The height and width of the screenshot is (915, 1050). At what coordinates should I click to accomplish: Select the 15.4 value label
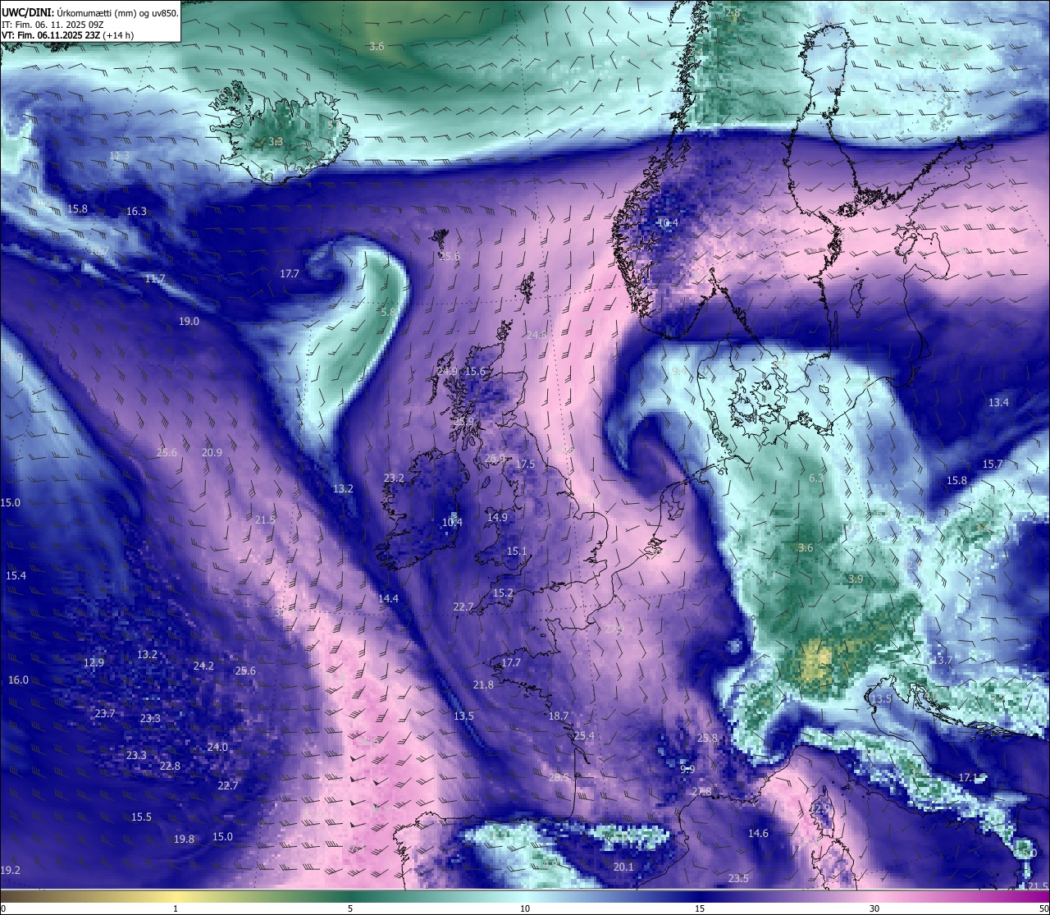(x=16, y=576)
